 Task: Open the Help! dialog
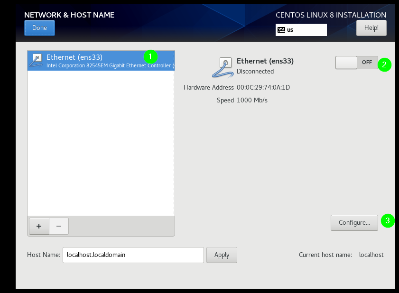click(x=371, y=28)
